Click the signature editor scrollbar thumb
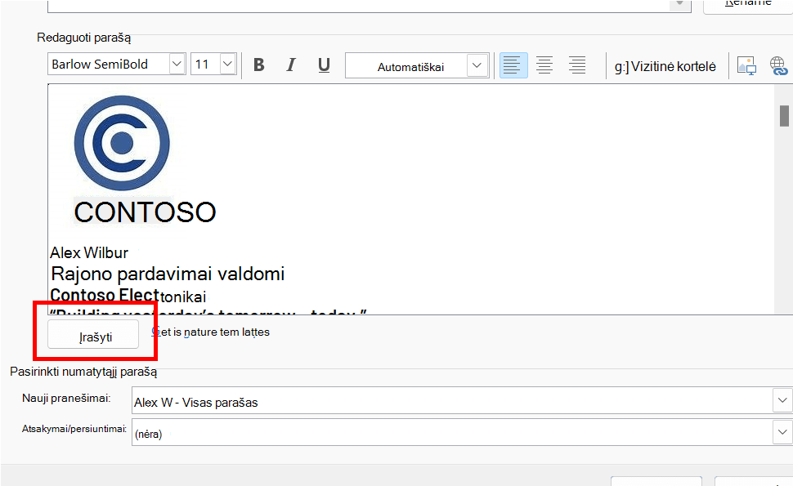Viewport: 793px width, 486px height. coord(784,116)
